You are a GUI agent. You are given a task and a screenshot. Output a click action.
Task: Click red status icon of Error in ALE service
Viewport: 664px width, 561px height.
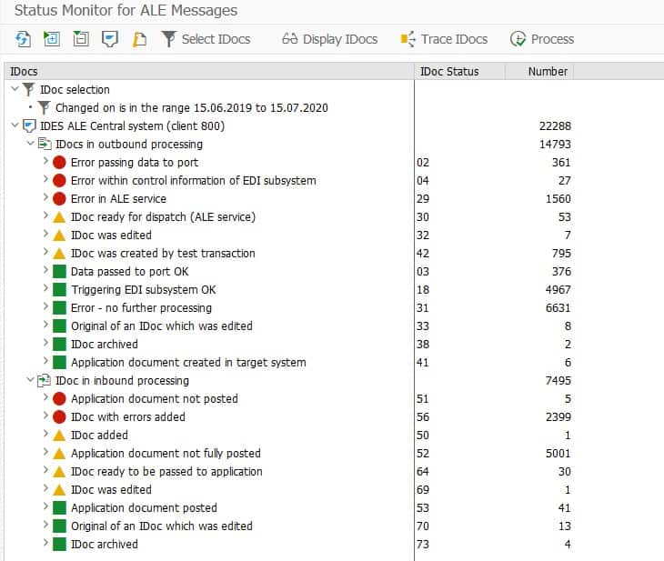[59, 198]
